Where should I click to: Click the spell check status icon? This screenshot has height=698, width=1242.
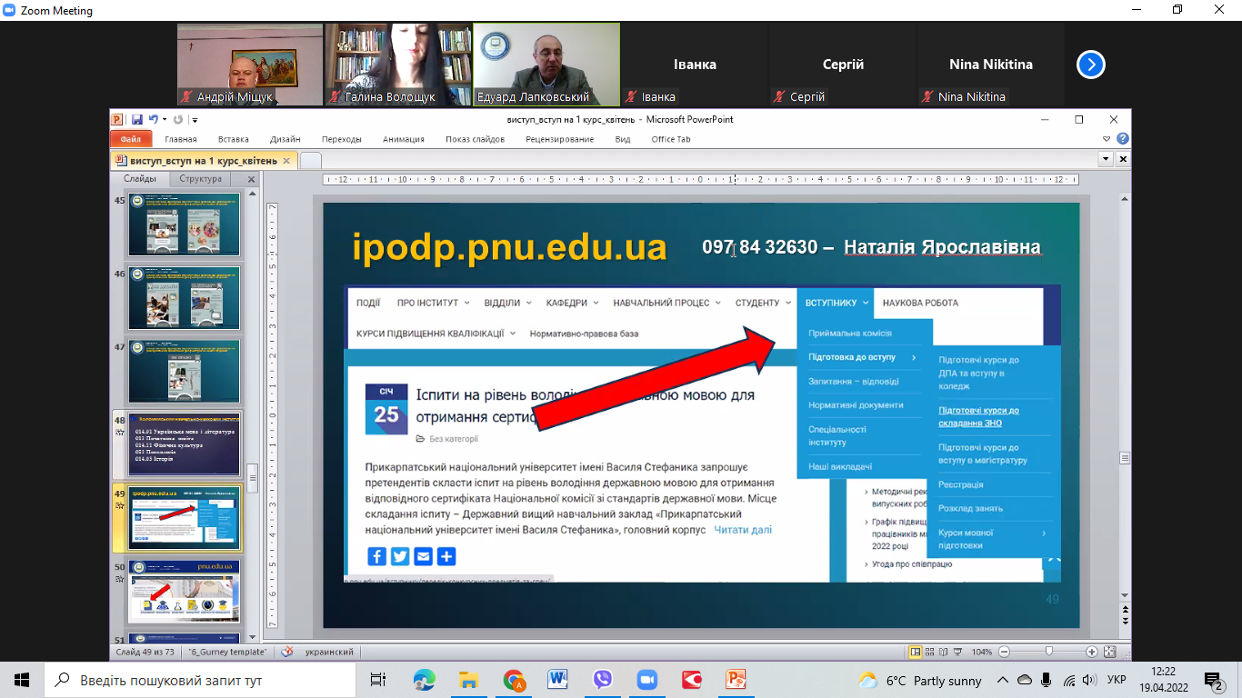click(x=287, y=652)
